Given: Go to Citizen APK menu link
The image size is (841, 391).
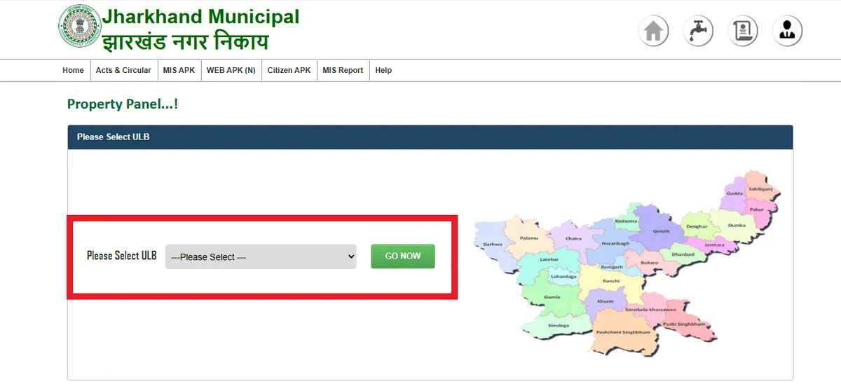Looking at the screenshot, I should point(289,70).
